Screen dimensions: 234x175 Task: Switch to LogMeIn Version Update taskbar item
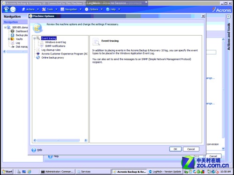pyautogui.click(x=165, y=172)
